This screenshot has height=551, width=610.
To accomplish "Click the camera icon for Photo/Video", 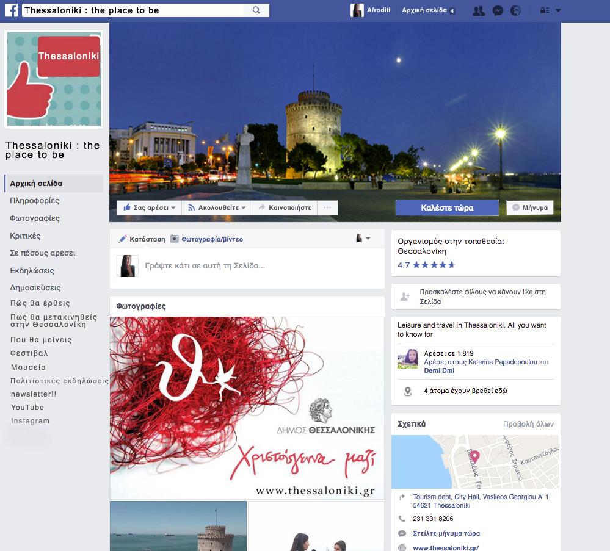I will (175, 239).
